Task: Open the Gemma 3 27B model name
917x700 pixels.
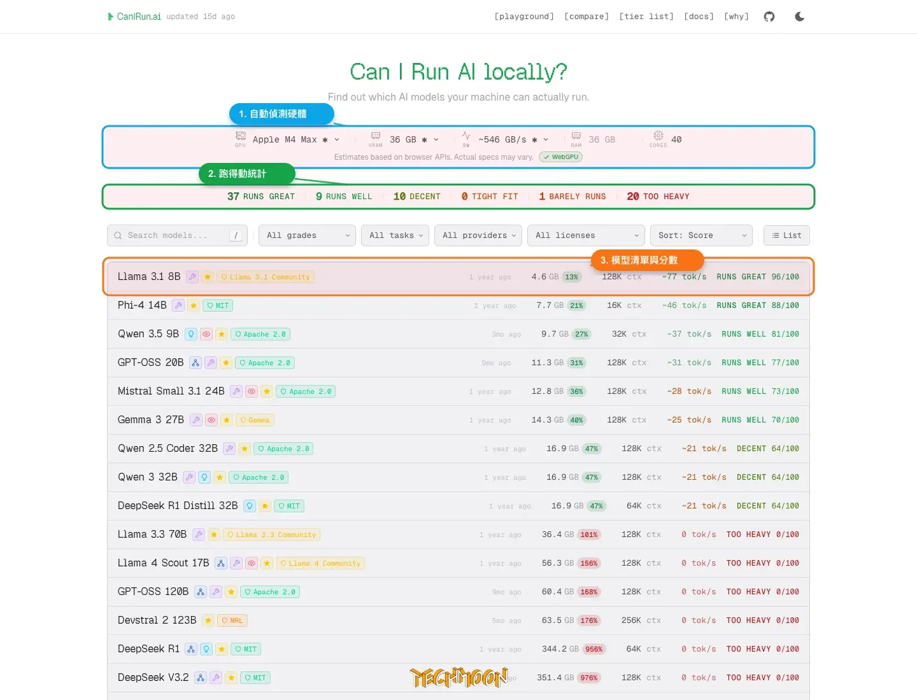Action: [151, 420]
